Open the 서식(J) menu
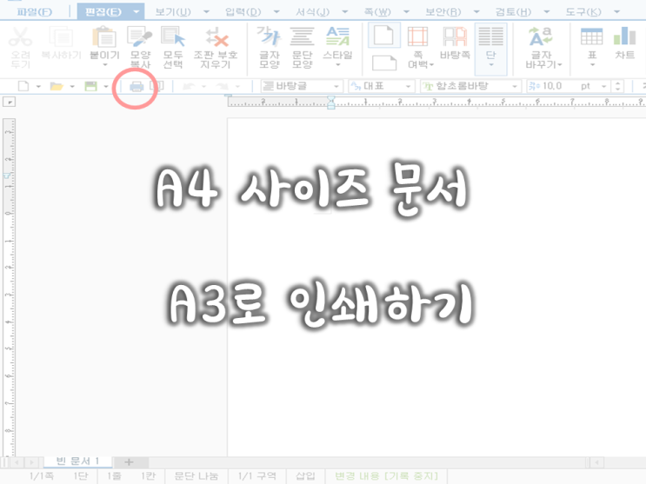 coord(313,11)
